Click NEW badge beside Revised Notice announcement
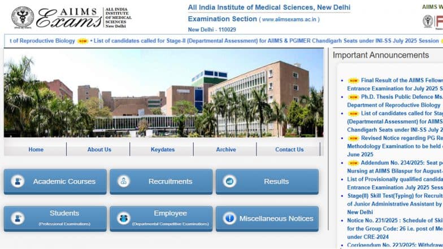 353,138
